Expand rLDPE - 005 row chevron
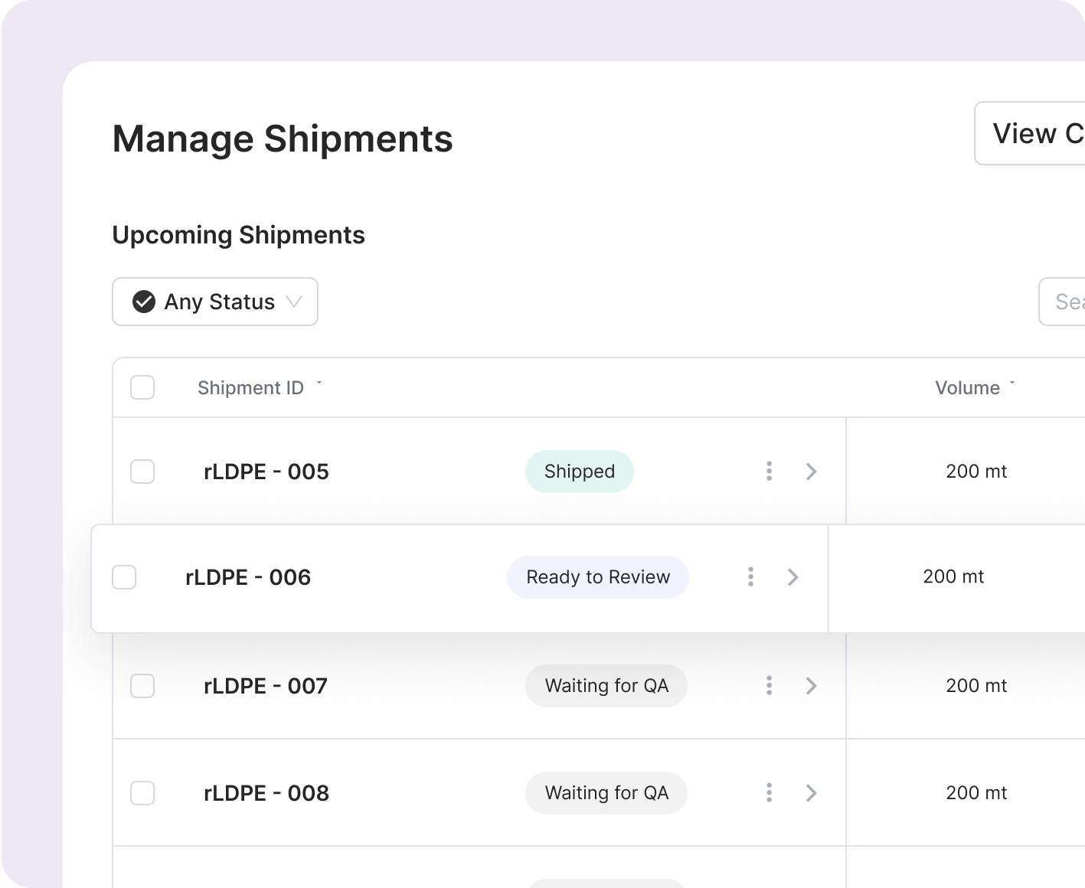The width and height of the screenshot is (1085, 888). [x=812, y=471]
